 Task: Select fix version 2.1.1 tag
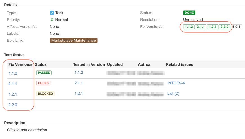pyautogui.click(x=201, y=27)
